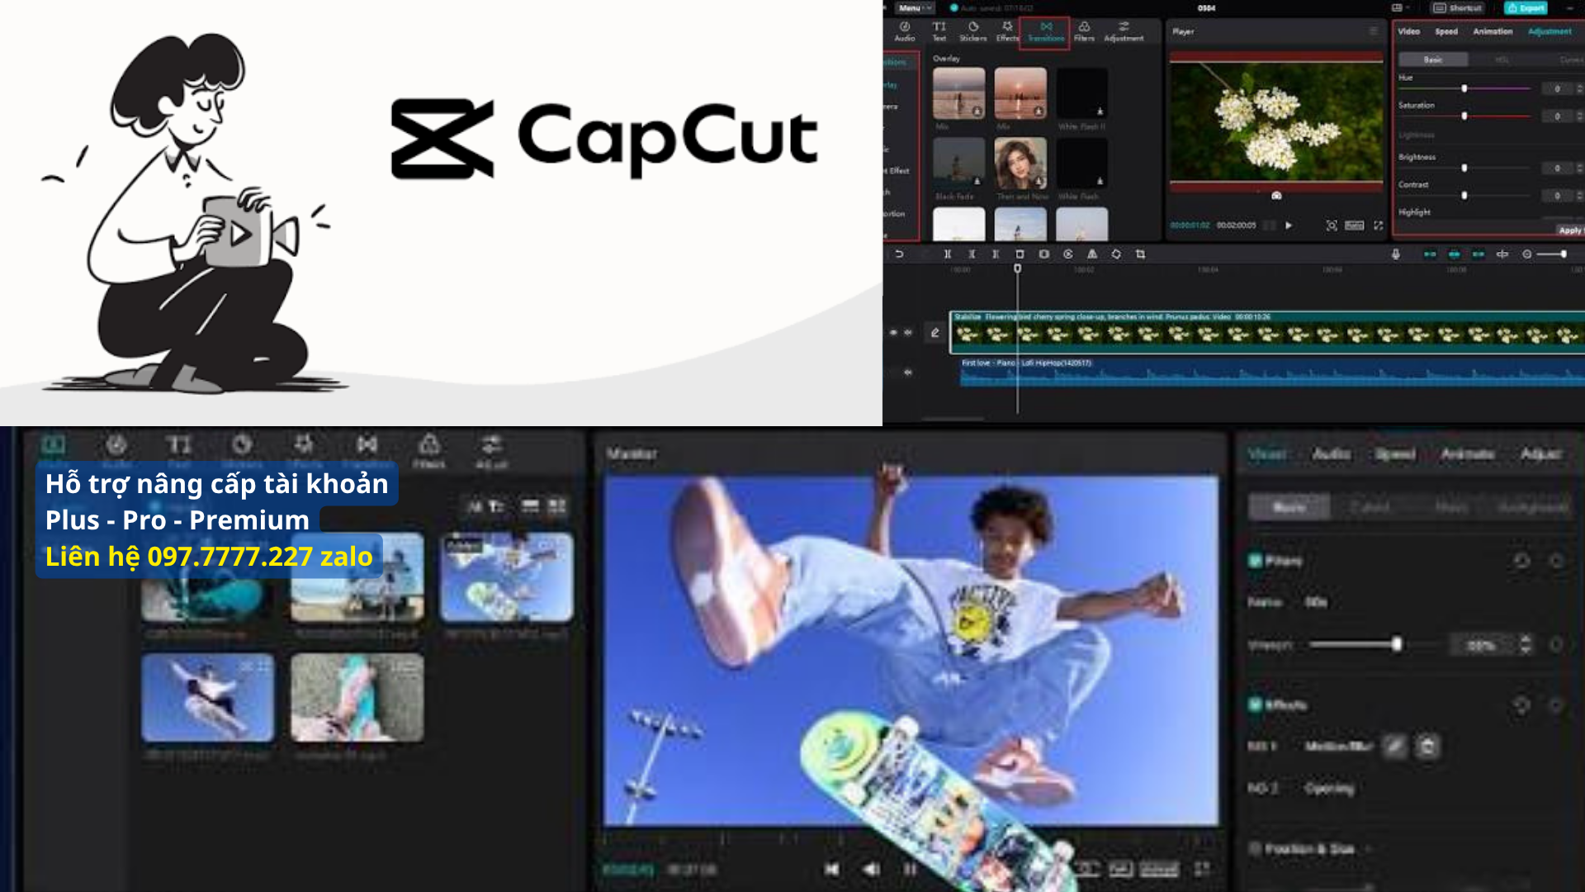Screen dimensions: 1585x892
Task: Switch to Video tab in upper inspector
Action: [1408, 31]
